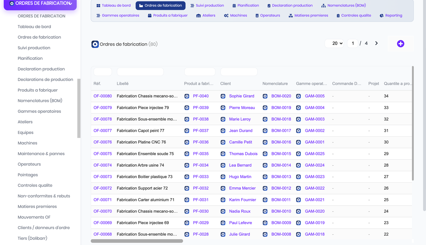
Task: Click the icon before GAM-0020
Action: (299, 211)
